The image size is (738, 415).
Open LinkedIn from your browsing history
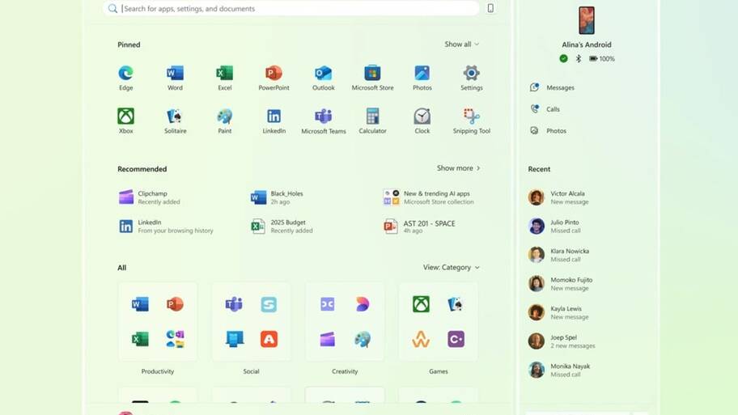(166, 227)
